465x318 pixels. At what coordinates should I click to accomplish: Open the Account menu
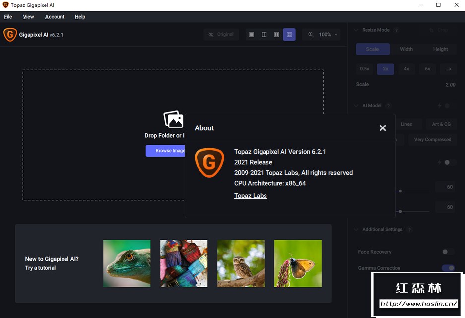point(55,17)
